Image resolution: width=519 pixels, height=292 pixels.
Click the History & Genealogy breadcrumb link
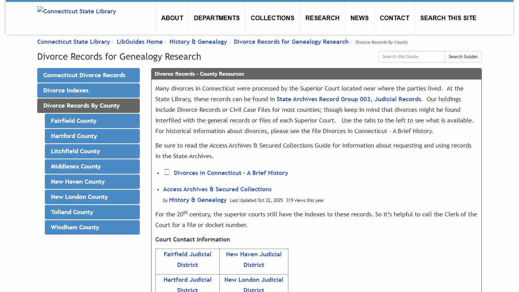[x=198, y=41]
